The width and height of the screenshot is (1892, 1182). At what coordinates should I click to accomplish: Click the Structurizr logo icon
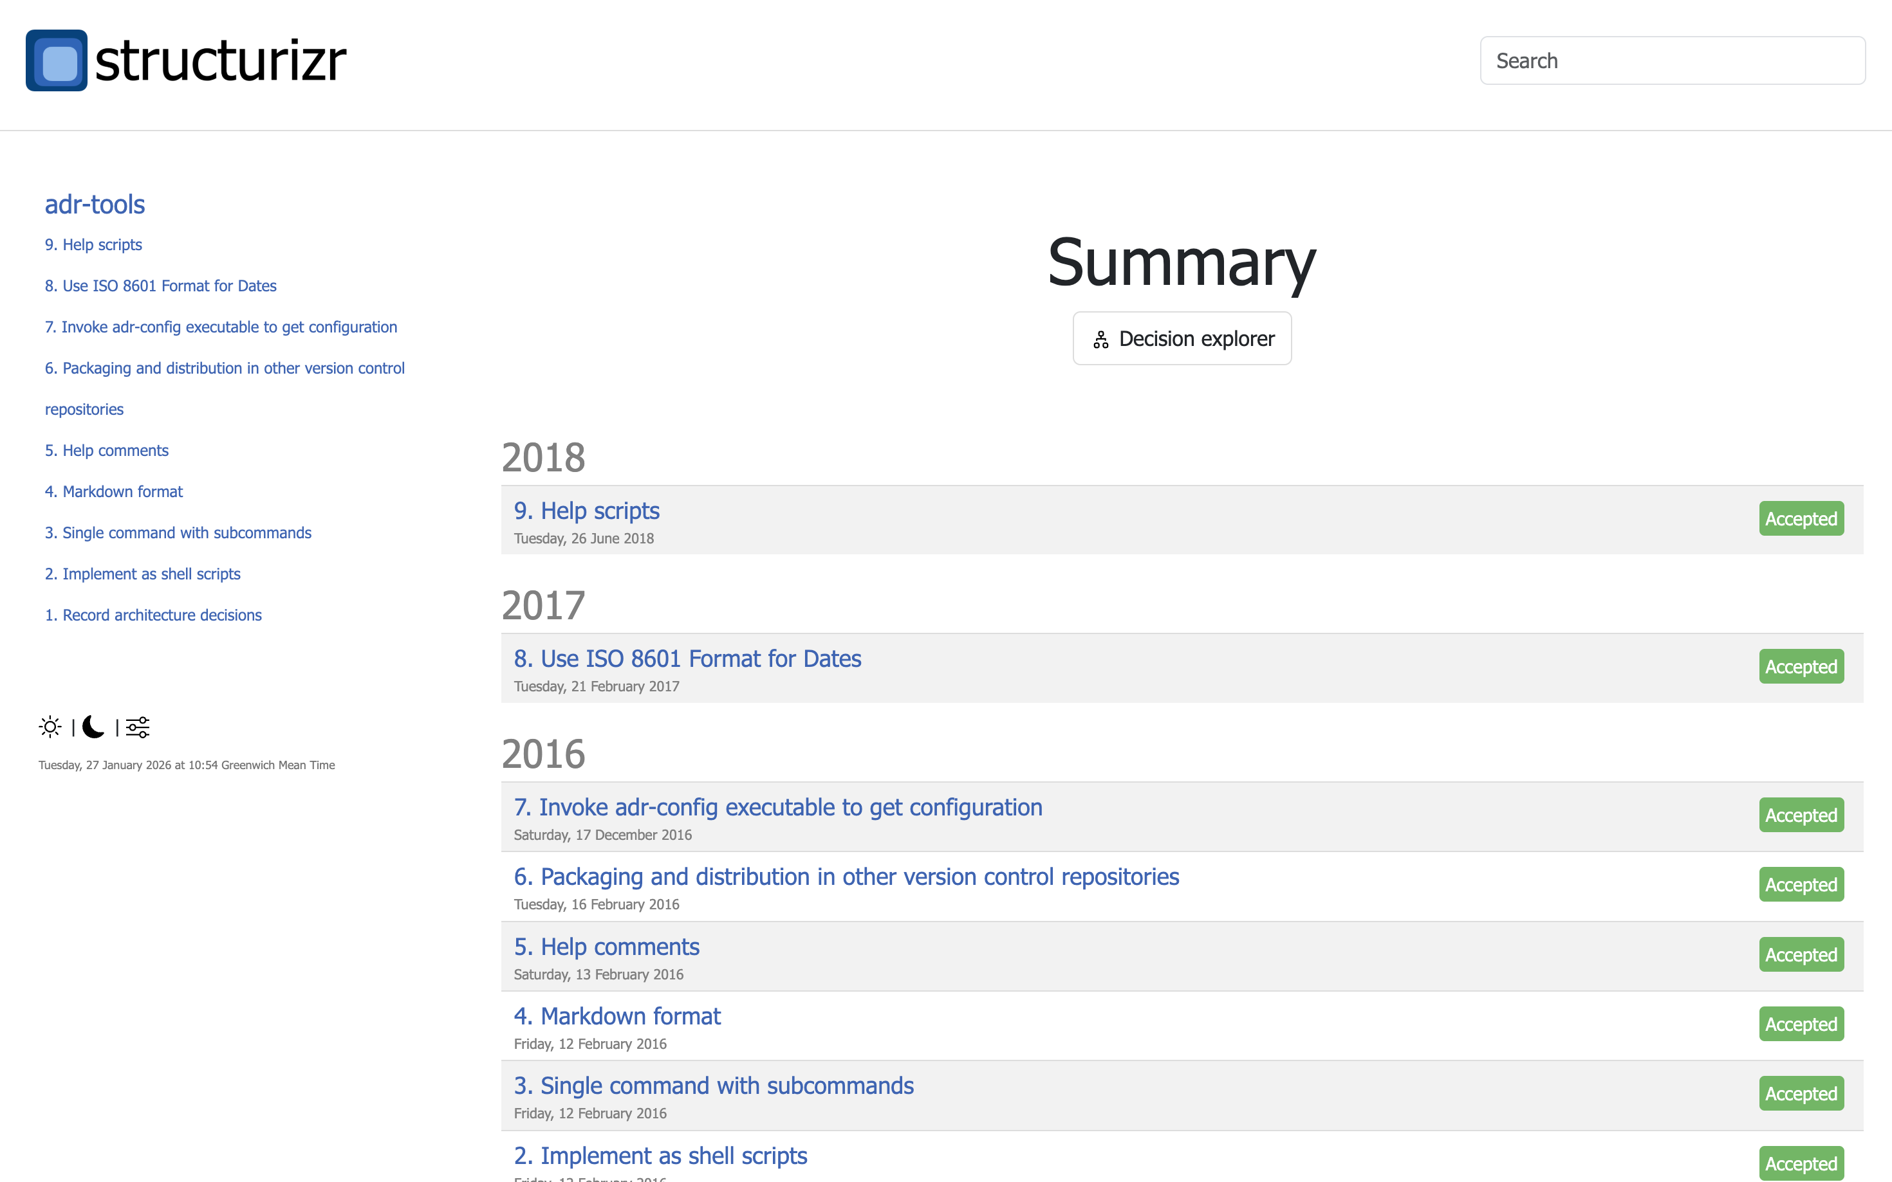(57, 60)
